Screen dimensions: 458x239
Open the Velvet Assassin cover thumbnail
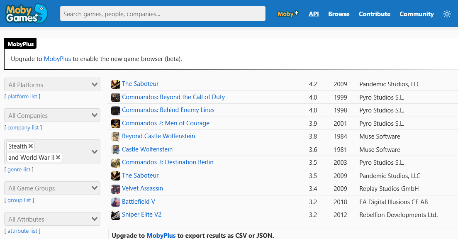pos(116,189)
